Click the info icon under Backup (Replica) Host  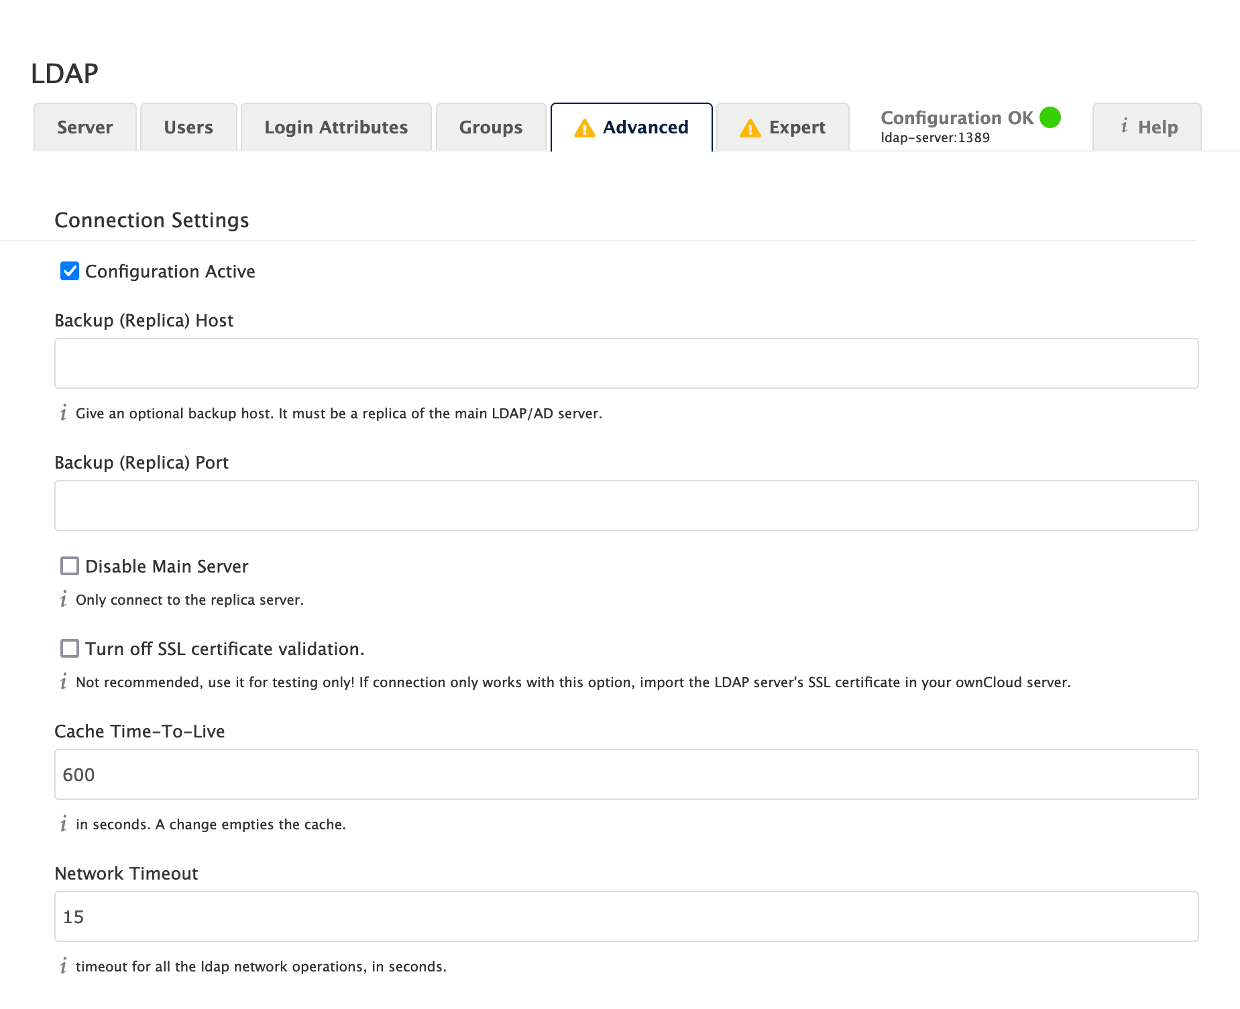click(x=64, y=414)
